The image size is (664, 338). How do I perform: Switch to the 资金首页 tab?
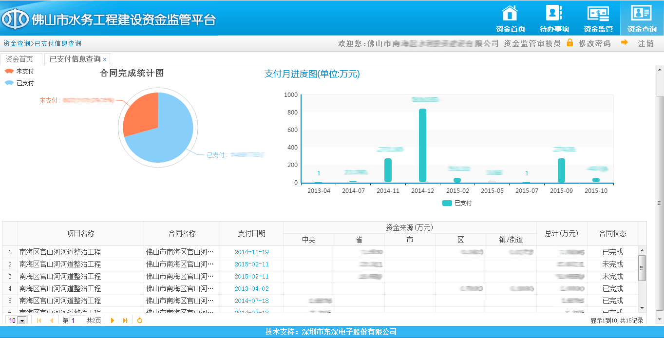(19, 59)
